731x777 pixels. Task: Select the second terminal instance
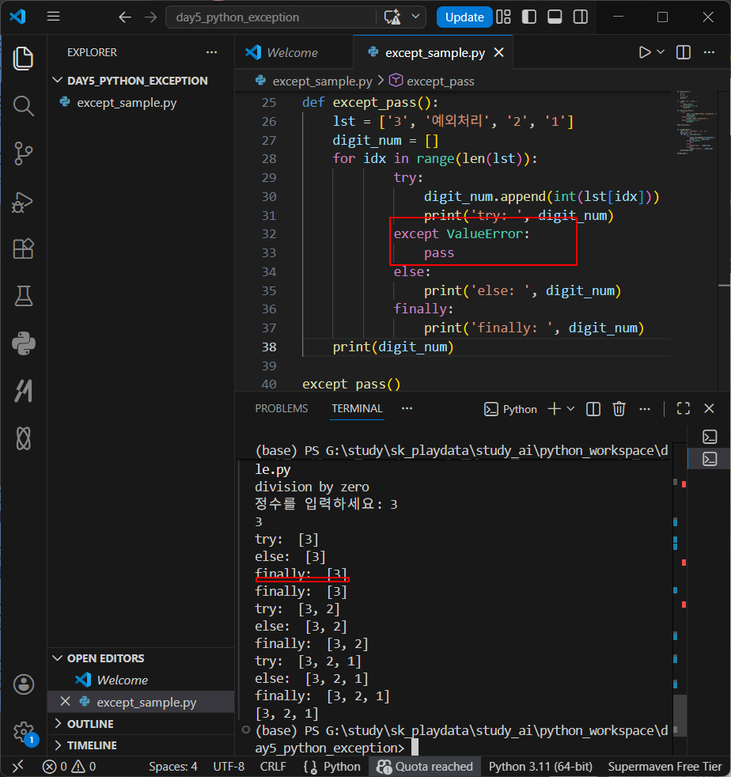tap(710, 459)
